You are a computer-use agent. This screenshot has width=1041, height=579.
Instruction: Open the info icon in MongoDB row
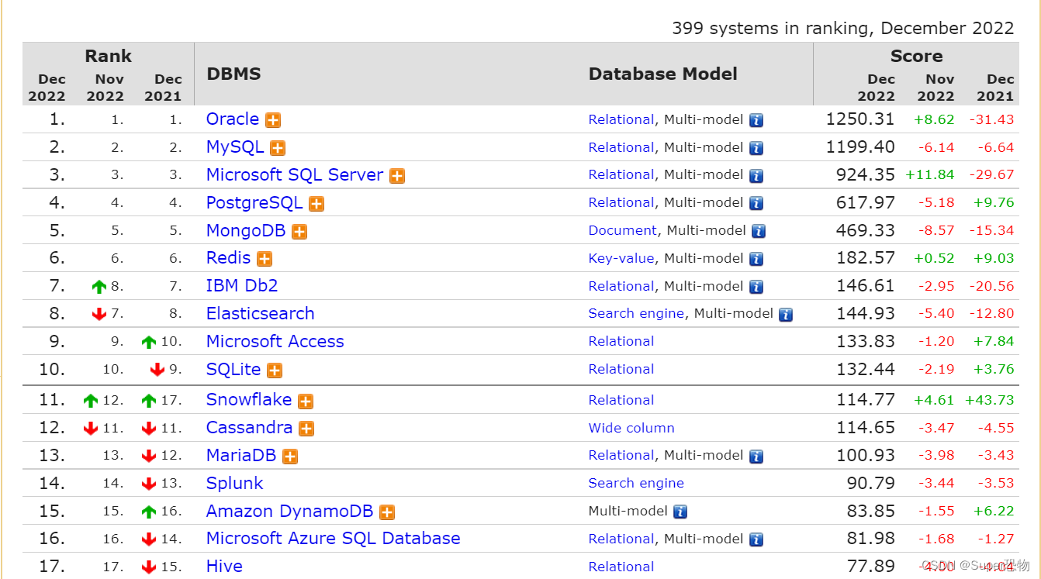[x=759, y=231]
